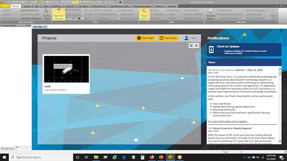Click the Check for Updates download icon
Screen dimensions: 287x161
pos(211,49)
